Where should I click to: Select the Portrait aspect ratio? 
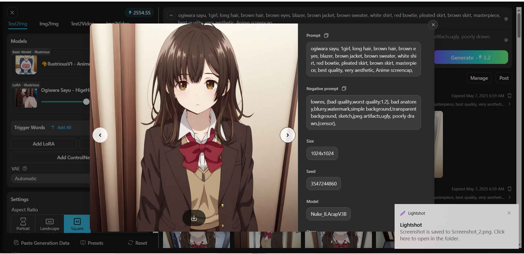coord(23,224)
